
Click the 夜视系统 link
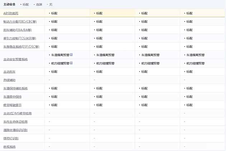click(x=10, y=147)
